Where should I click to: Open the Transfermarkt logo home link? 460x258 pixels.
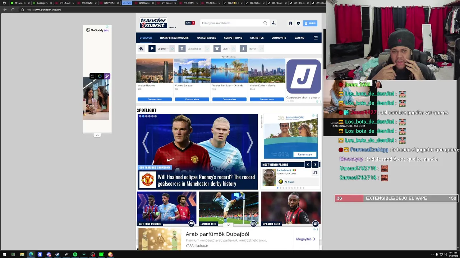[x=153, y=23]
